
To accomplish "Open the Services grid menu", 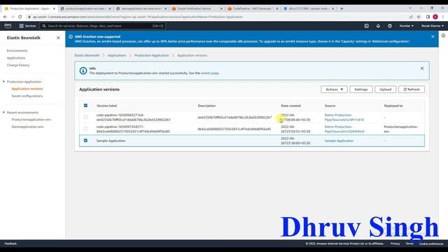I will [27, 26].
